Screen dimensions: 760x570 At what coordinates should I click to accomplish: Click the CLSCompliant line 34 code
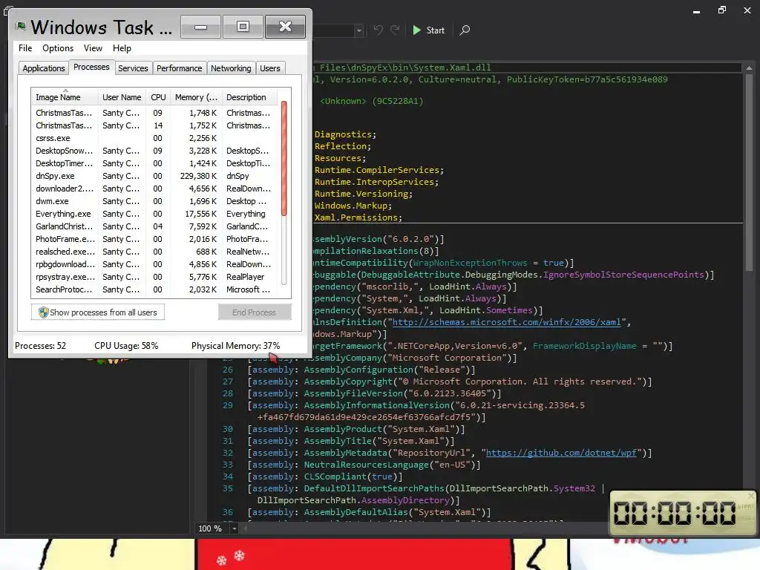325,476
